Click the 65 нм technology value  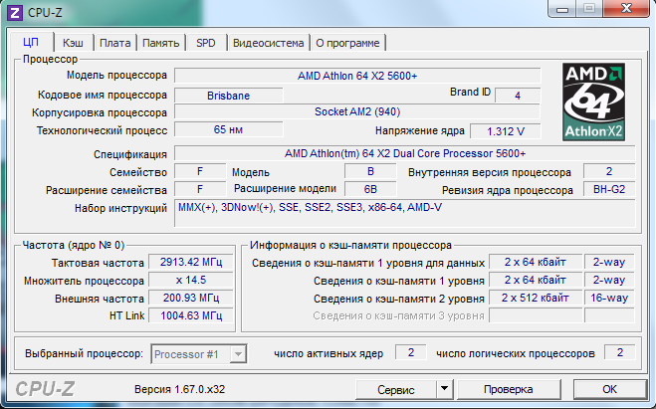(x=228, y=129)
